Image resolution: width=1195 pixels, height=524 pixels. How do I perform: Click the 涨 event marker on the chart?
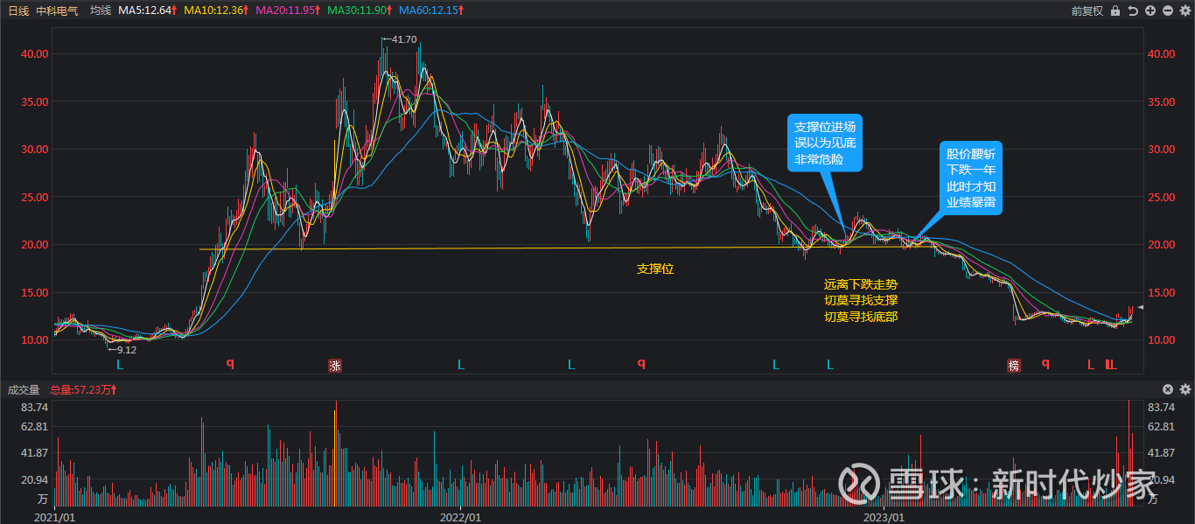tap(335, 366)
